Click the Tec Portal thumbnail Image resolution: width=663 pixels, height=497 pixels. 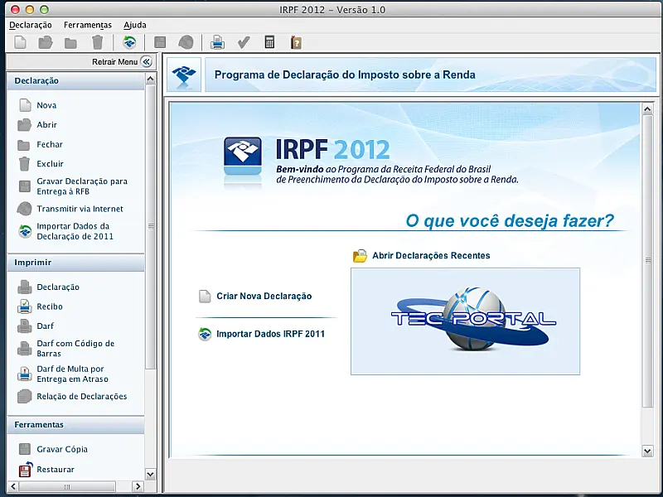[465, 321]
